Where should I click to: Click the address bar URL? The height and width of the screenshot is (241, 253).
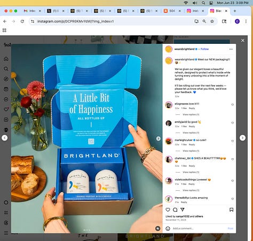(x=75, y=21)
